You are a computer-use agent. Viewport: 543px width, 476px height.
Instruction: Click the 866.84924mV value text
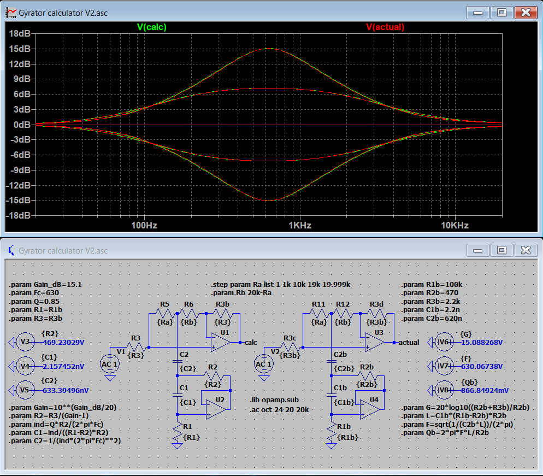click(x=485, y=391)
